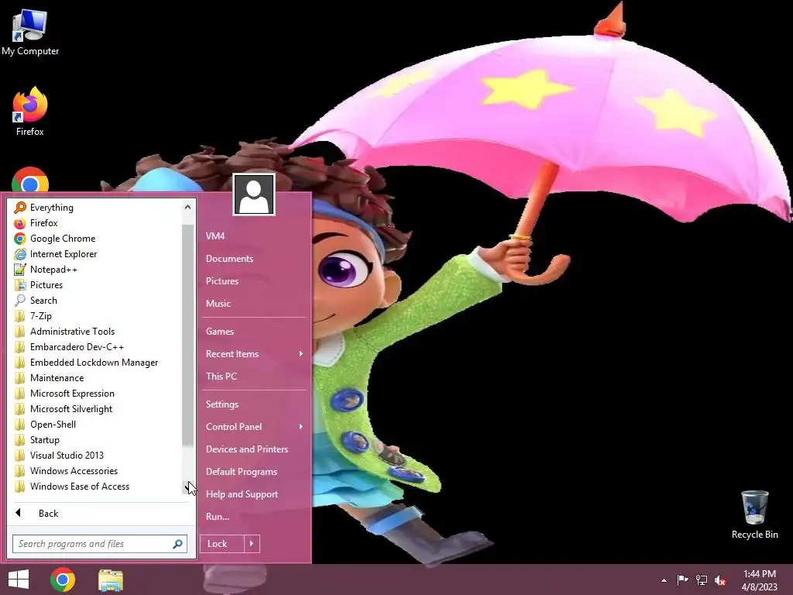Select the Firefox desktop shortcut
This screenshot has width=793, height=595.
[30, 112]
